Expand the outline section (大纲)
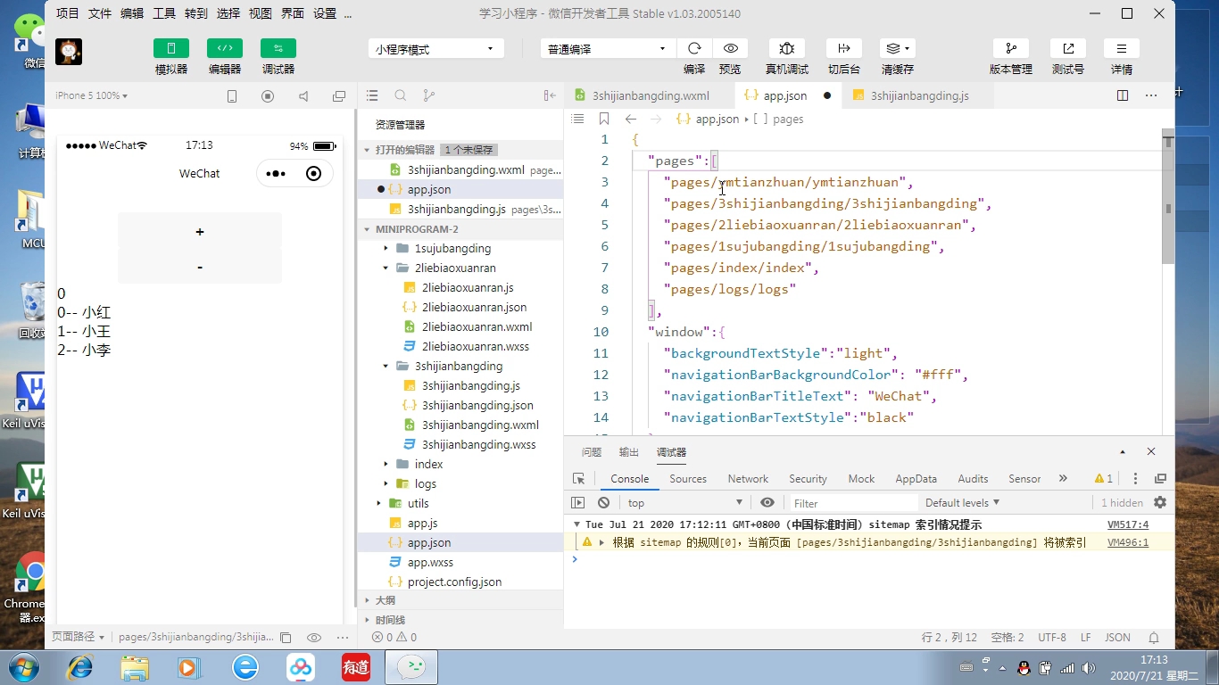The image size is (1219, 685). pyautogui.click(x=367, y=600)
